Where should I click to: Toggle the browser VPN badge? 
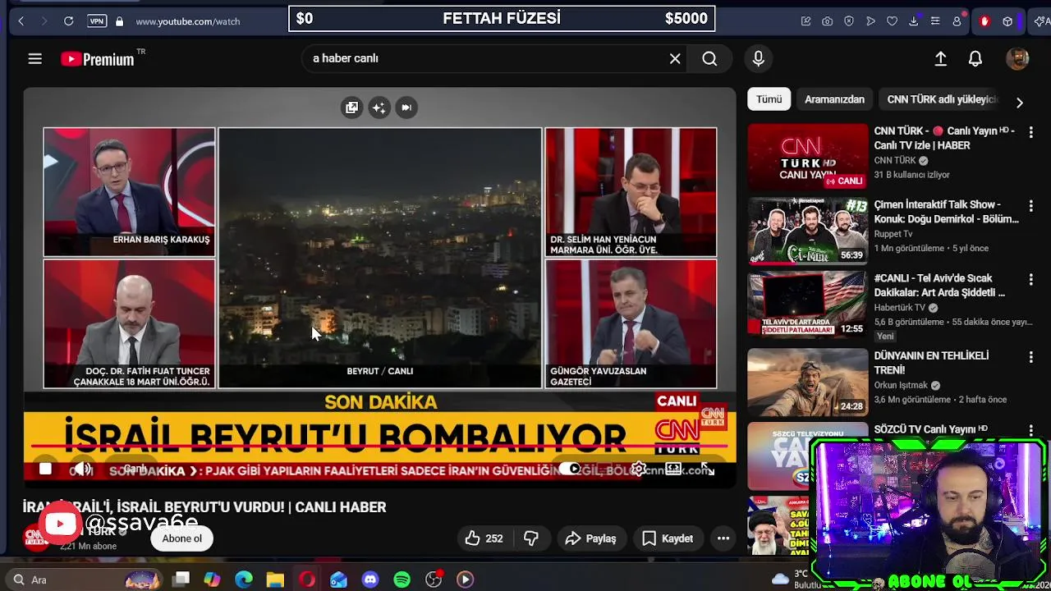(97, 21)
